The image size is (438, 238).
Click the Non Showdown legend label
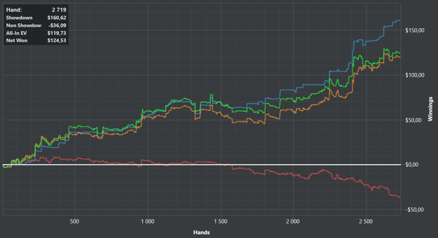24,26
